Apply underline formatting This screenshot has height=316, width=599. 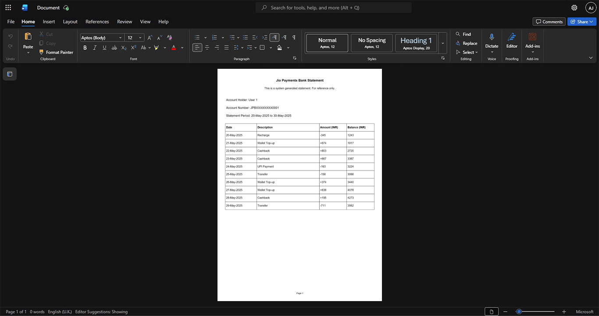coord(104,48)
